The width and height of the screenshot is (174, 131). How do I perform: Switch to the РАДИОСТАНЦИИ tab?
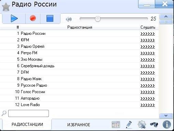point(27,125)
